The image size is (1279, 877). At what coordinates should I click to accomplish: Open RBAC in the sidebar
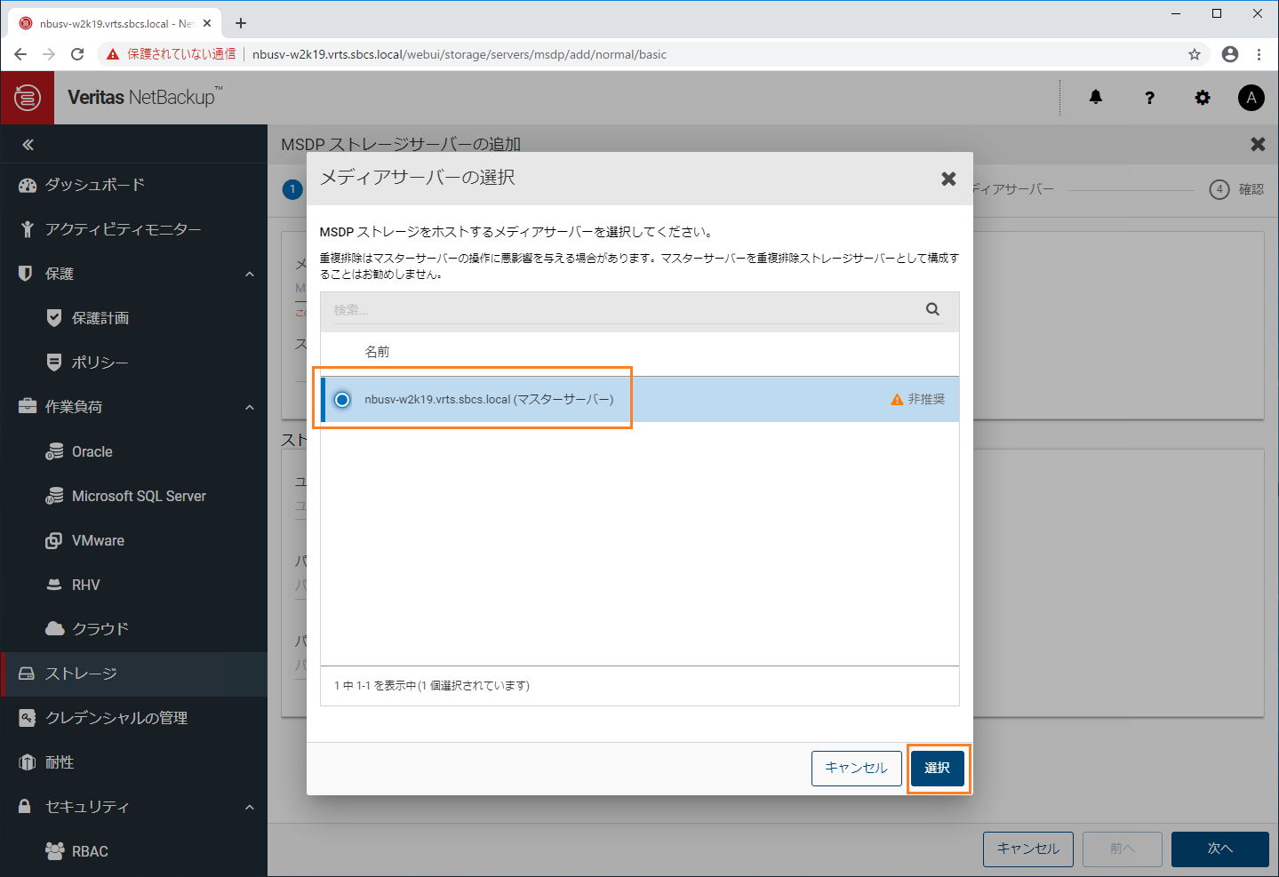tap(90, 851)
